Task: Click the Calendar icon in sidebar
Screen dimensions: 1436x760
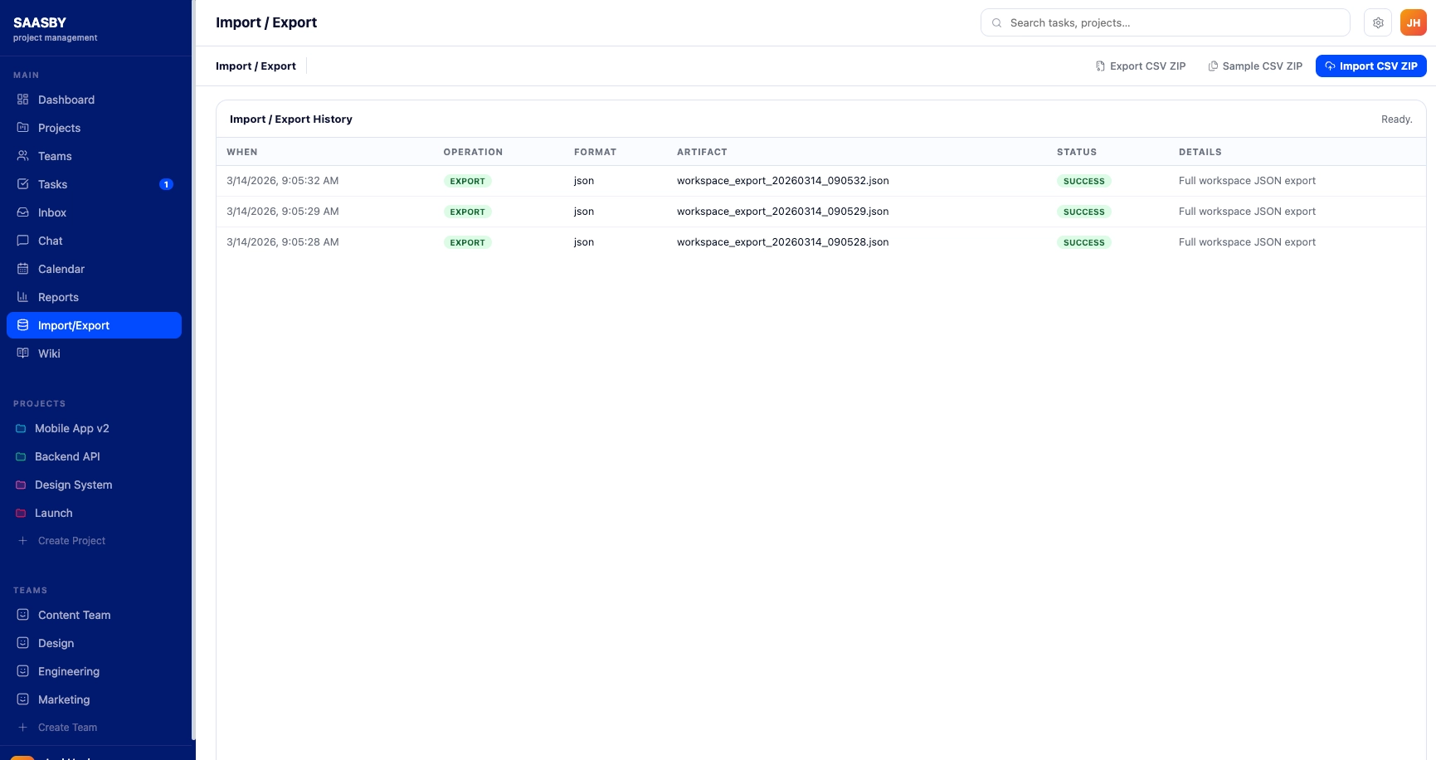Action: tap(23, 269)
